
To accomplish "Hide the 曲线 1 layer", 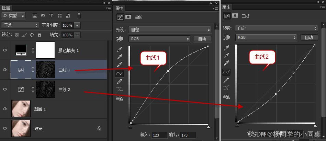I will pyautogui.click(x=5, y=70).
